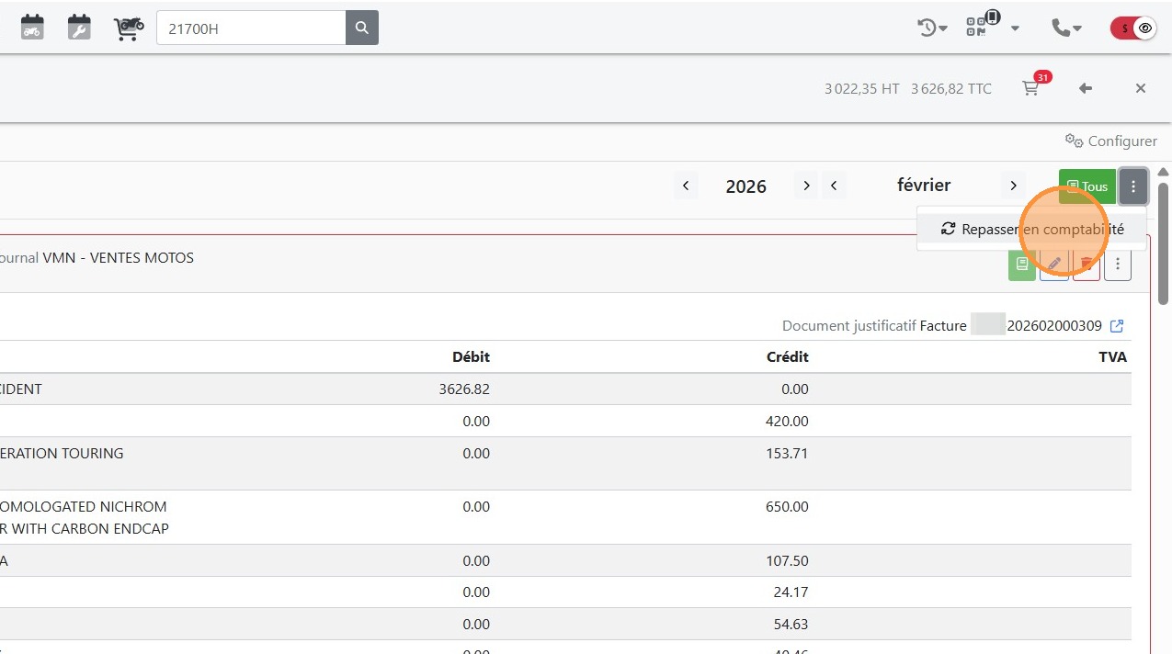Viewport: 1172px width, 654px height.
Task: Select Repasser en comptabilité menu item
Action: (1032, 230)
